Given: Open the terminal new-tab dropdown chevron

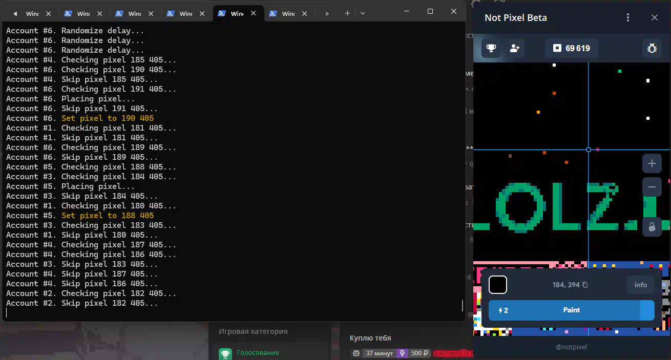Looking at the screenshot, I should [363, 13].
